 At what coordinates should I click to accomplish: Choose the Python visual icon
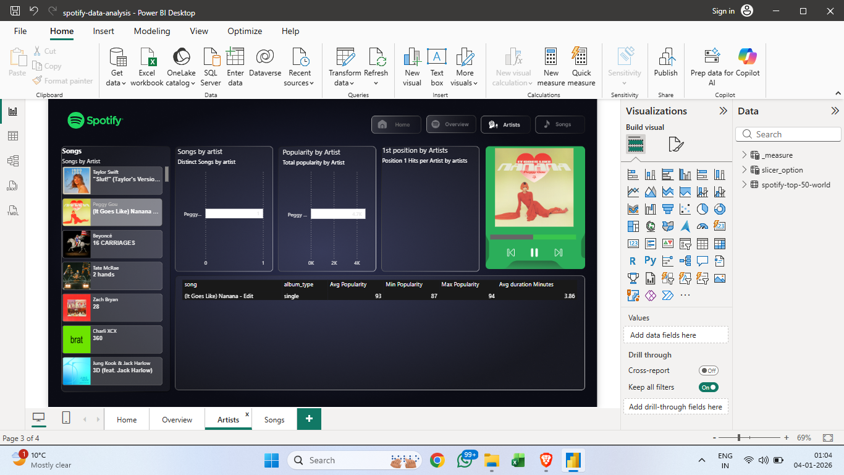pos(650,261)
